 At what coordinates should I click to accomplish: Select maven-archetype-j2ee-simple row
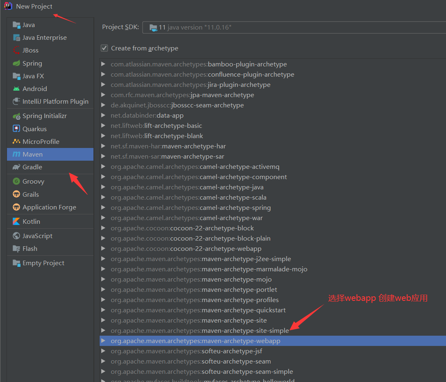coord(273,259)
